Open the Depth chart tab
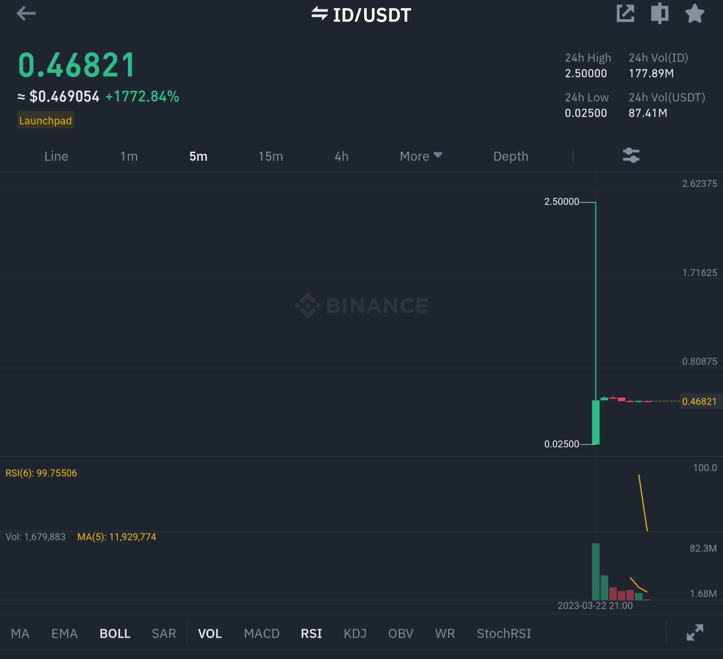Screen dimensions: 723x659 click(x=511, y=156)
